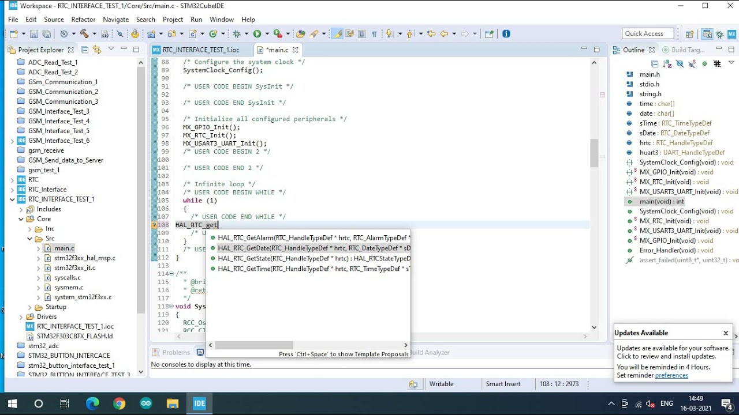The height and width of the screenshot is (415, 739).
Task: Click the External Tools run icon
Action: 278,34
